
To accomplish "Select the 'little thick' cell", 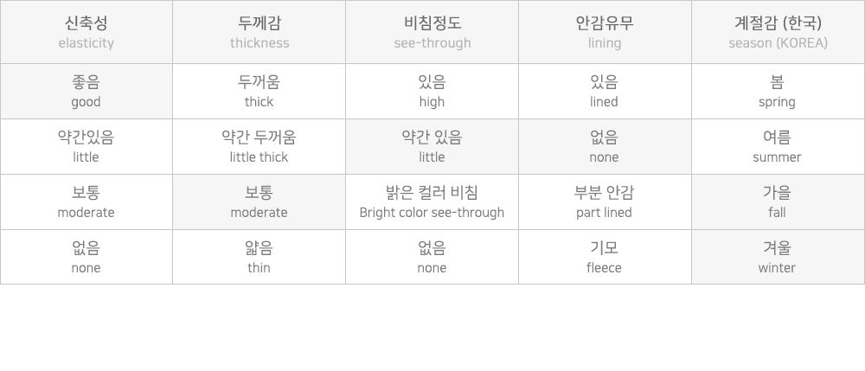I will coord(259,147).
